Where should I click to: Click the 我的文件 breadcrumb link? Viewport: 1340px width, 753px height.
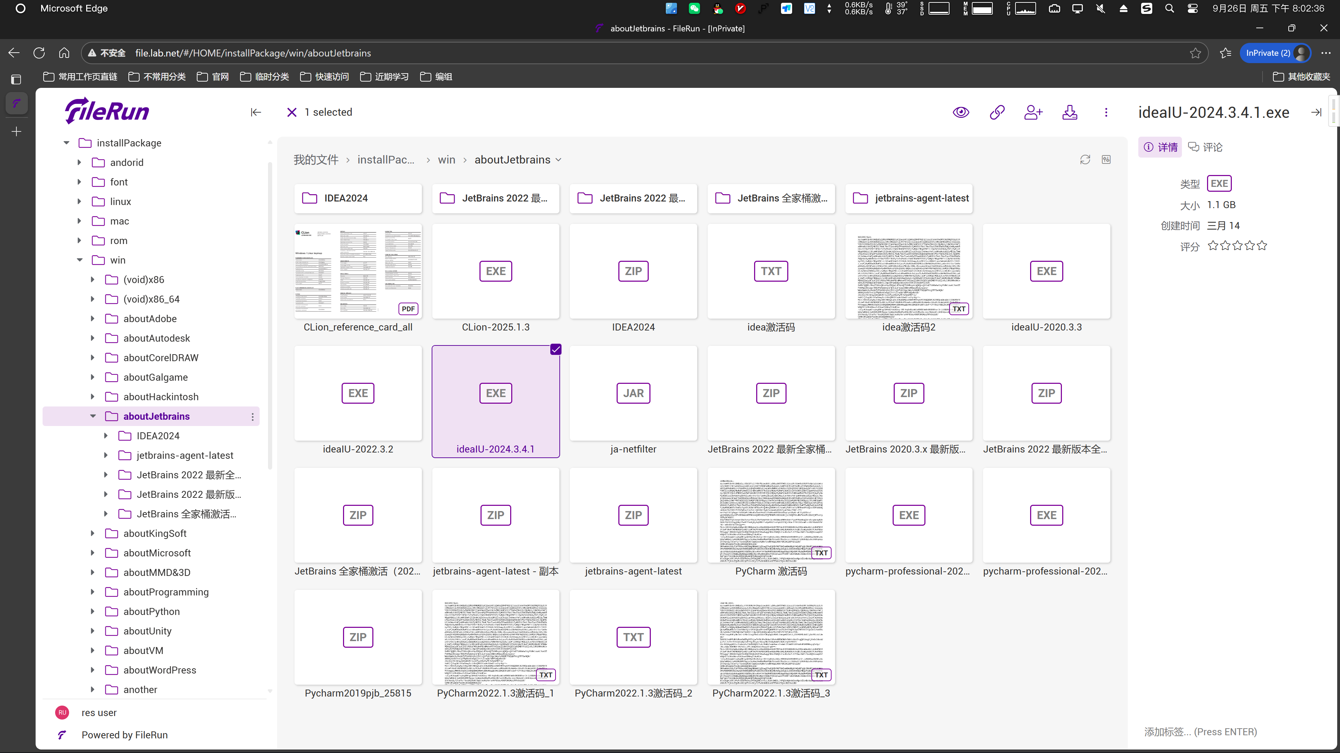click(x=316, y=160)
